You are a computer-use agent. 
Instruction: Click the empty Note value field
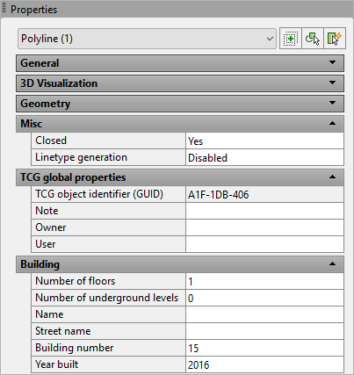(x=264, y=211)
